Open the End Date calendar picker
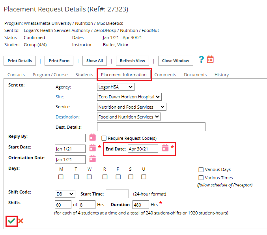Image resolution: width=267 pixels, height=235 pixels. point(165,148)
